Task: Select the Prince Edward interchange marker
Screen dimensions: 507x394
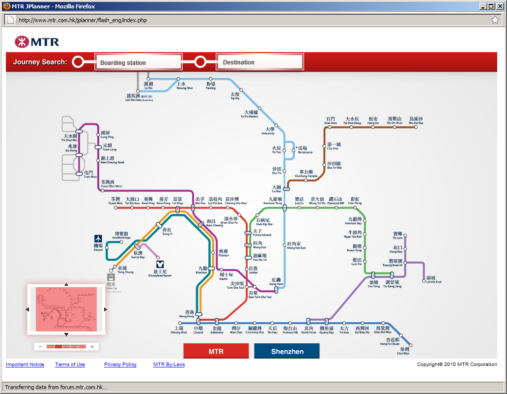Action: point(248,233)
